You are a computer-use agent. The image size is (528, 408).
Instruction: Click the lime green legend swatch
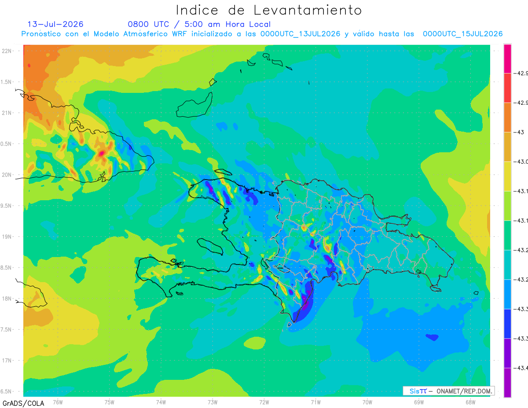pyautogui.click(x=507, y=206)
